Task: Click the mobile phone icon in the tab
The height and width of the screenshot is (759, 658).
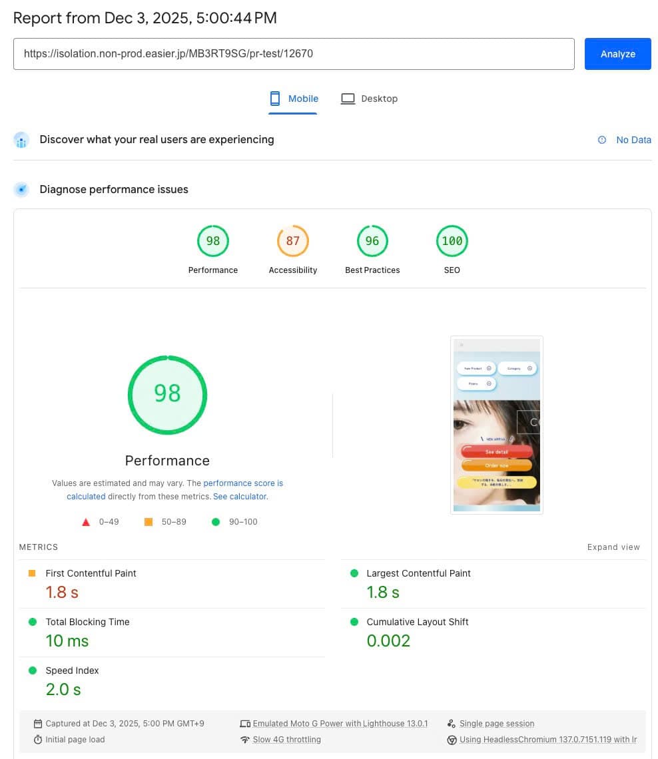Action: pyautogui.click(x=275, y=99)
